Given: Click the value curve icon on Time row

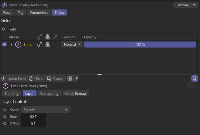Looking at the screenshot, I should (x=40, y=44).
